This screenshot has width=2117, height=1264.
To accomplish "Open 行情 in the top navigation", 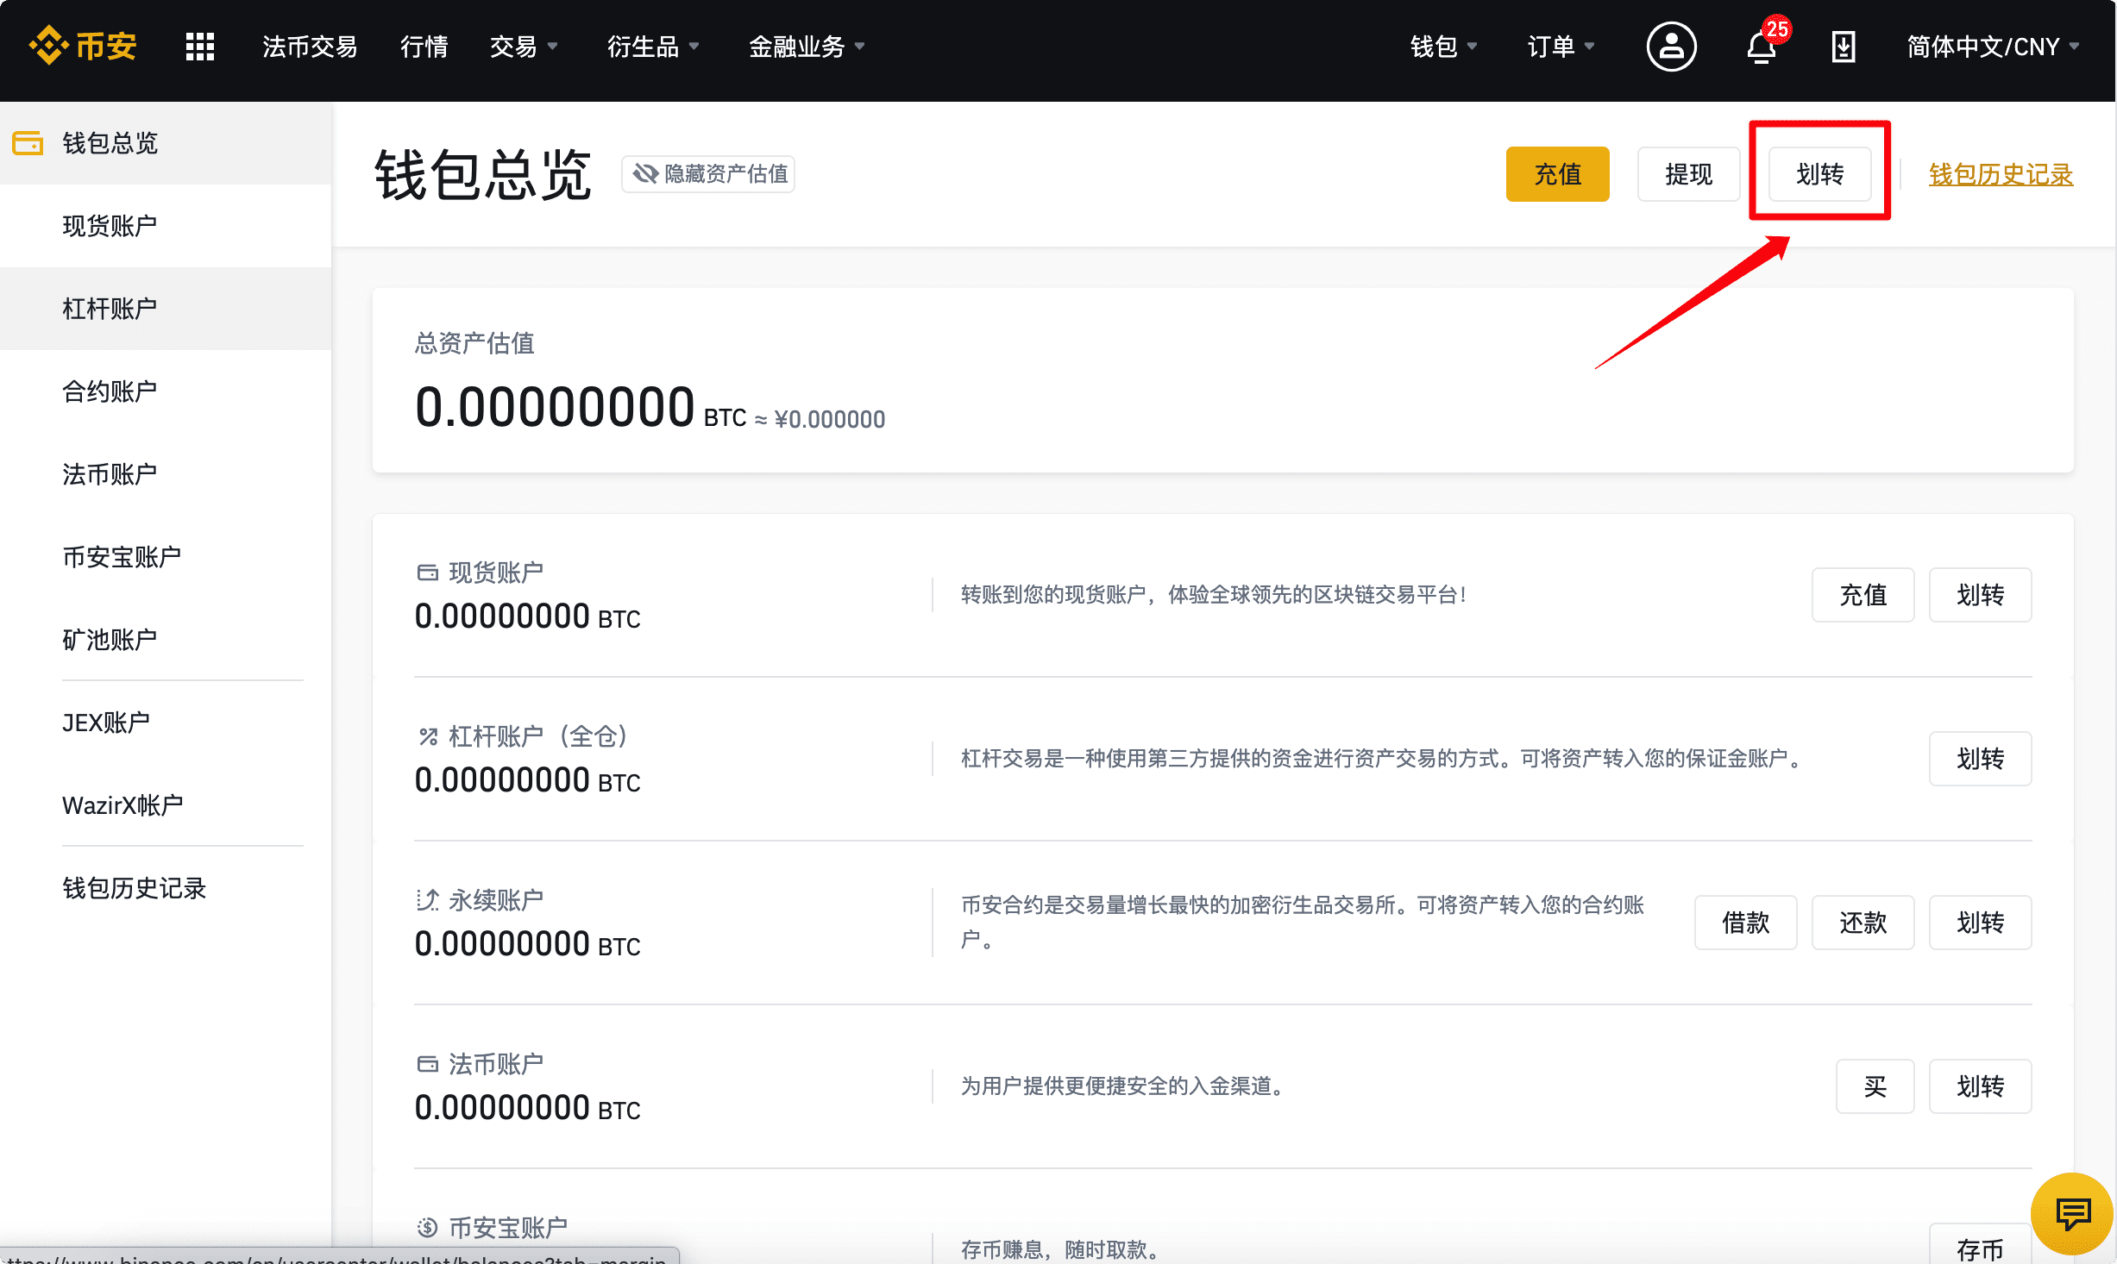I will pyautogui.click(x=424, y=47).
